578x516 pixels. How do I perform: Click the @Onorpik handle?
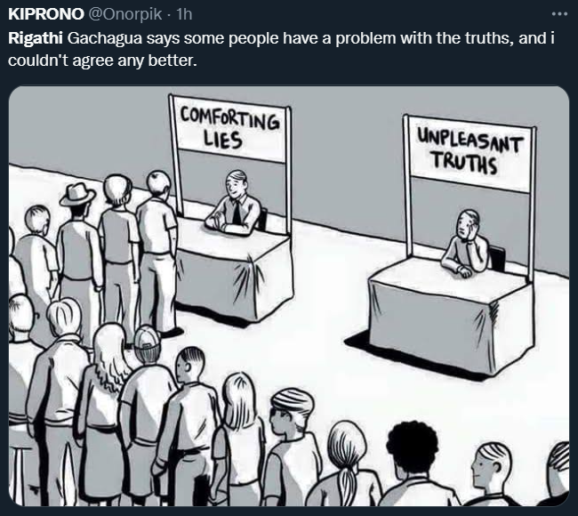point(124,14)
